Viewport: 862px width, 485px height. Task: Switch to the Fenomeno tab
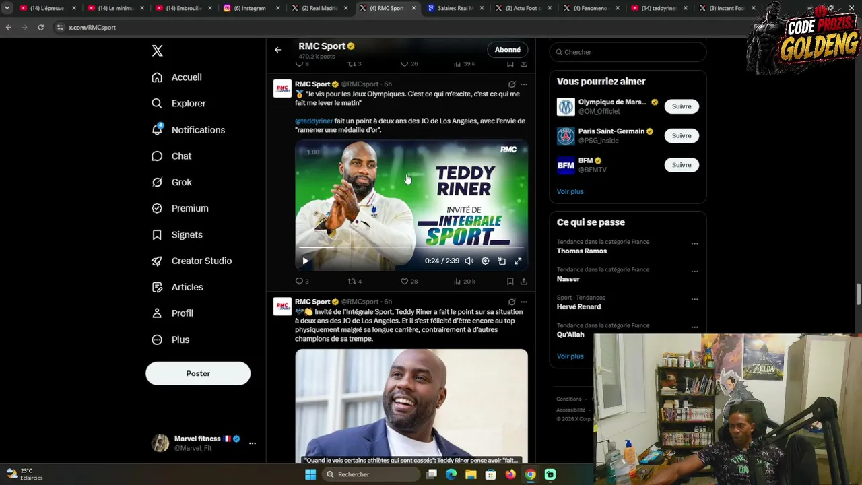tap(591, 8)
